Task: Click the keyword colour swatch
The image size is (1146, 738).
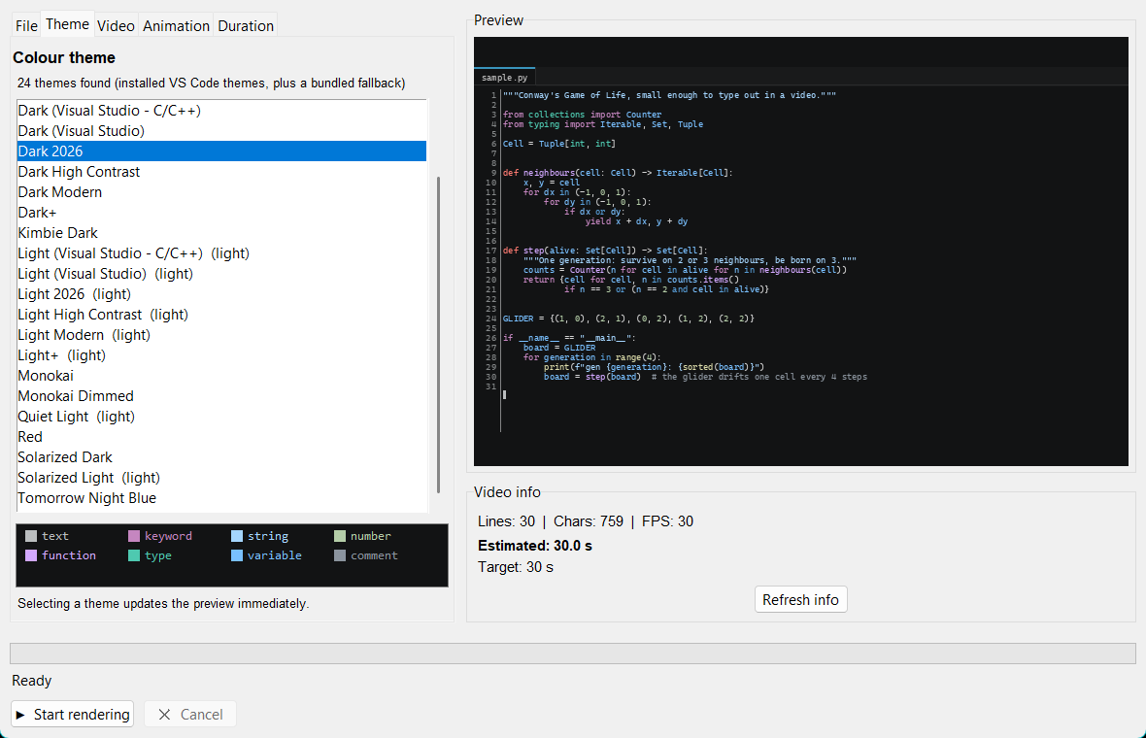Action: [134, 536]
